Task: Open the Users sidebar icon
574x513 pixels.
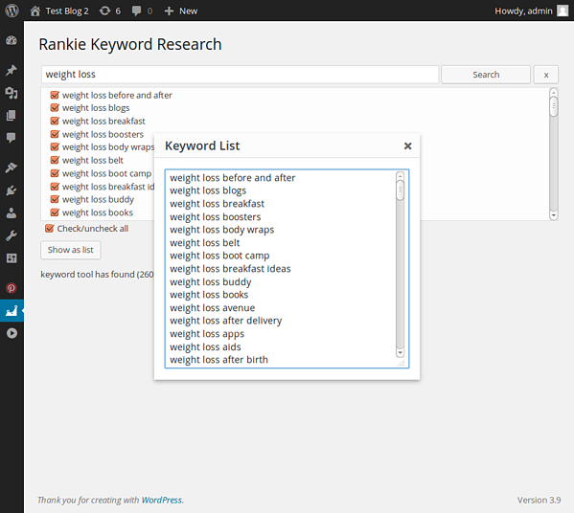Action: tap(11, 213)
